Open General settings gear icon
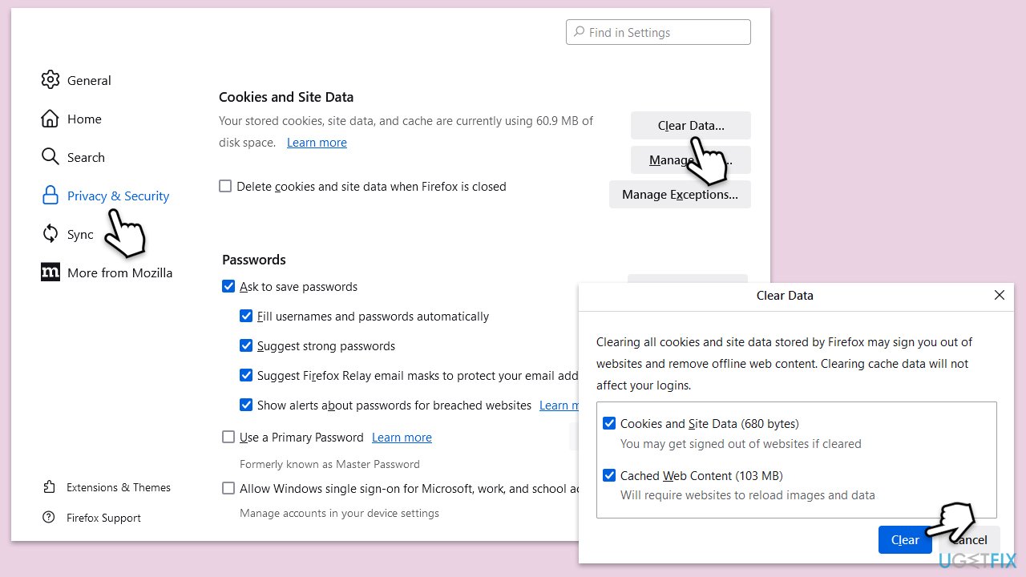 [x=50, y=79]
